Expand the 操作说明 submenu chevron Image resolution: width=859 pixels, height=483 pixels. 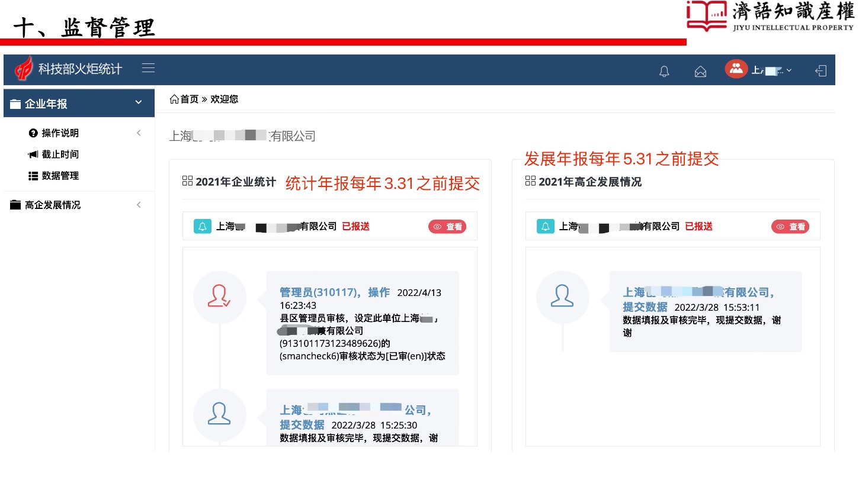pyautogui.click(x=139, y=133)
